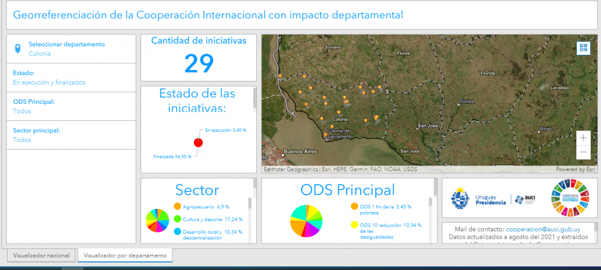
Task: Click the Lavalleja department label on the map
Action: point(559,88)
